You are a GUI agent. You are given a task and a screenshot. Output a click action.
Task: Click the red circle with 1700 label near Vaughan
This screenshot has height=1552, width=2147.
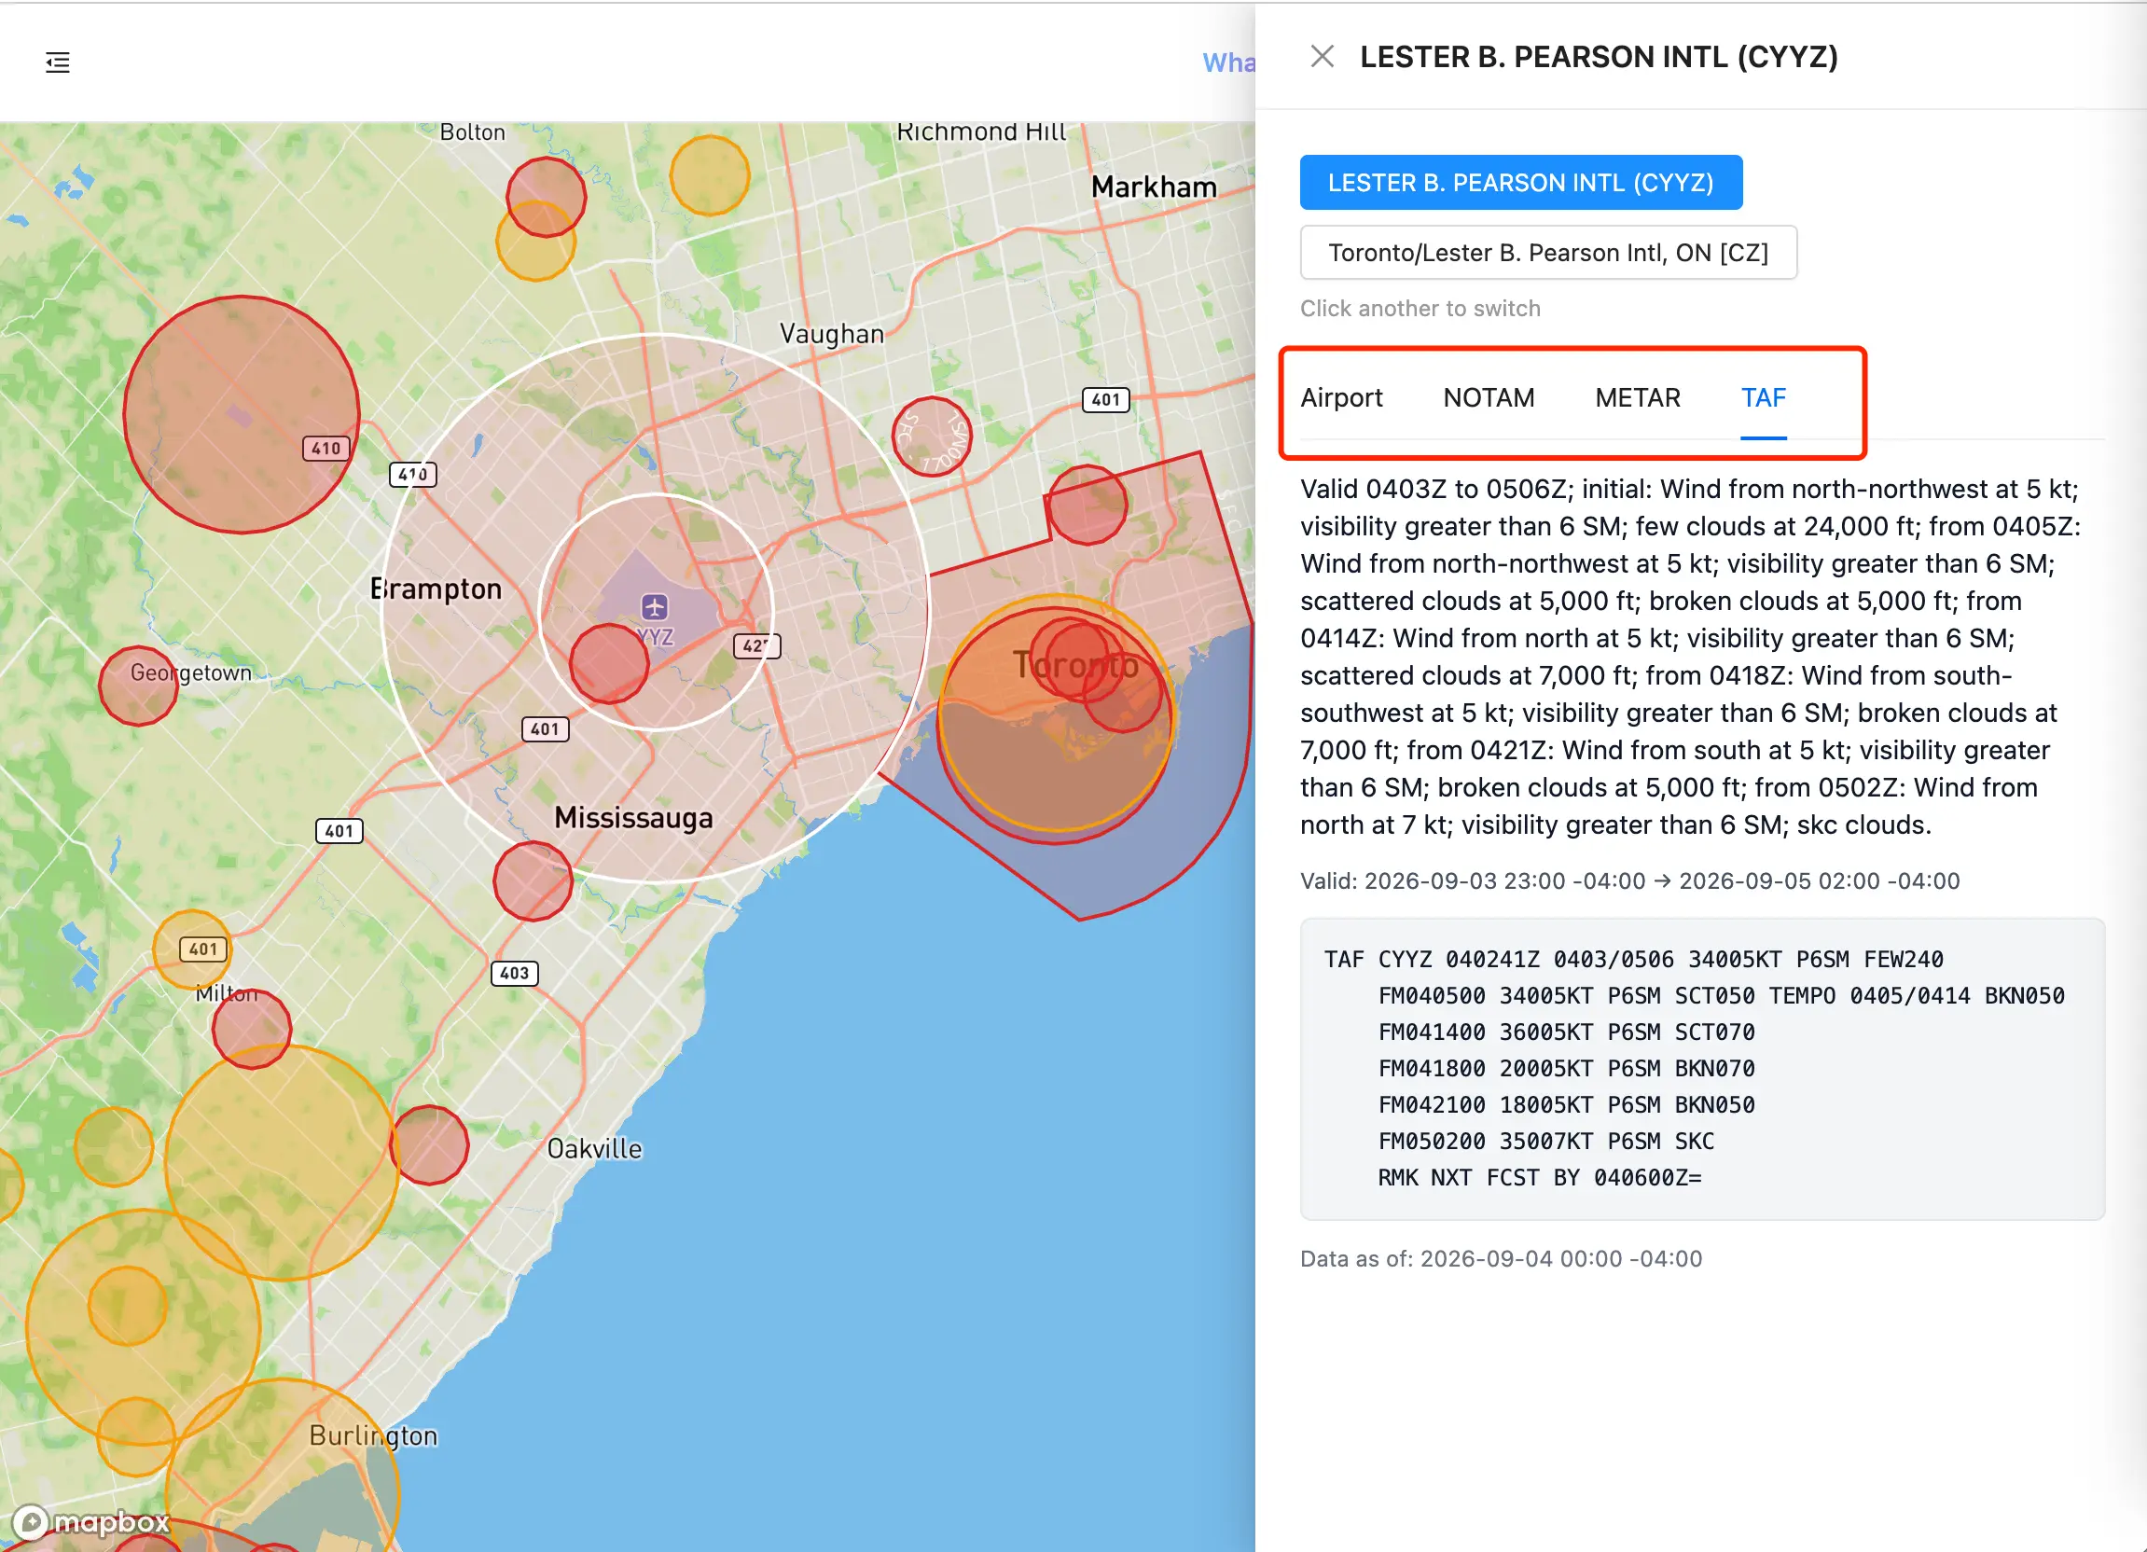coord(932,436)
